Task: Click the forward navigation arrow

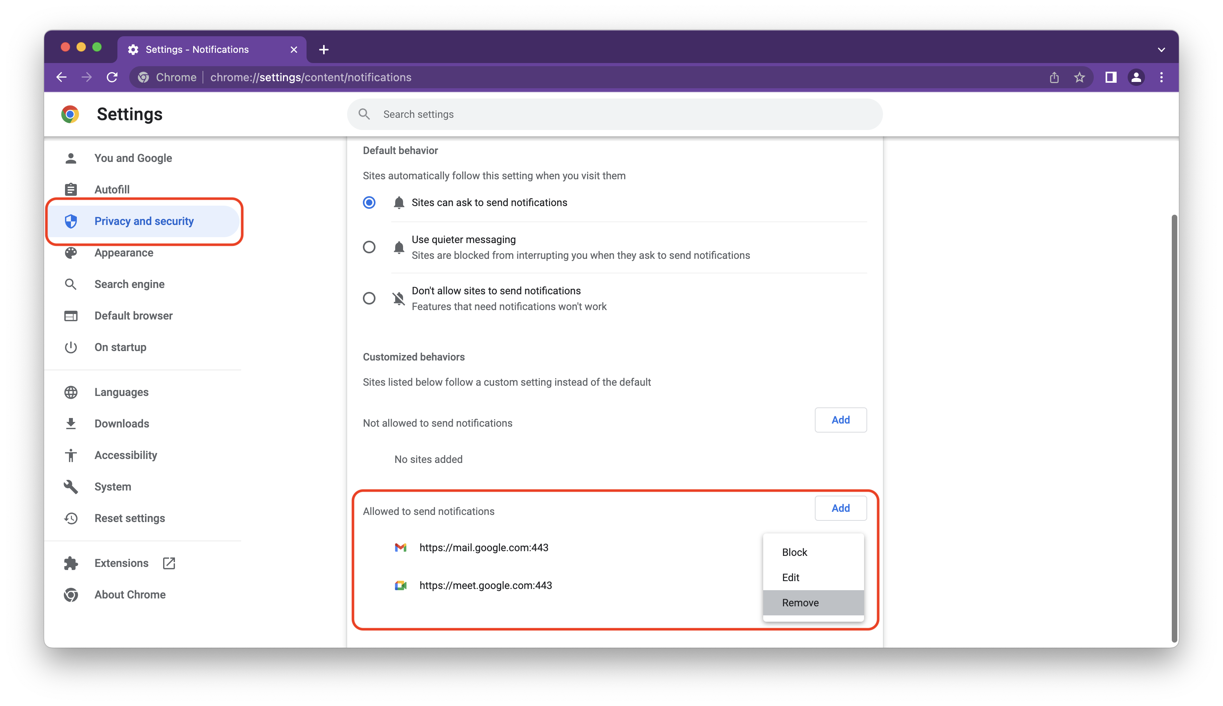Action: [87, 77]
